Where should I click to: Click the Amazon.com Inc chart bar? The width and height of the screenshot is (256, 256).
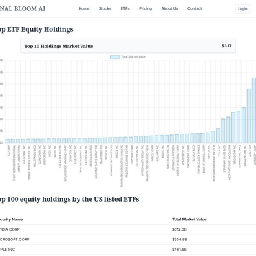click(244, 125)
